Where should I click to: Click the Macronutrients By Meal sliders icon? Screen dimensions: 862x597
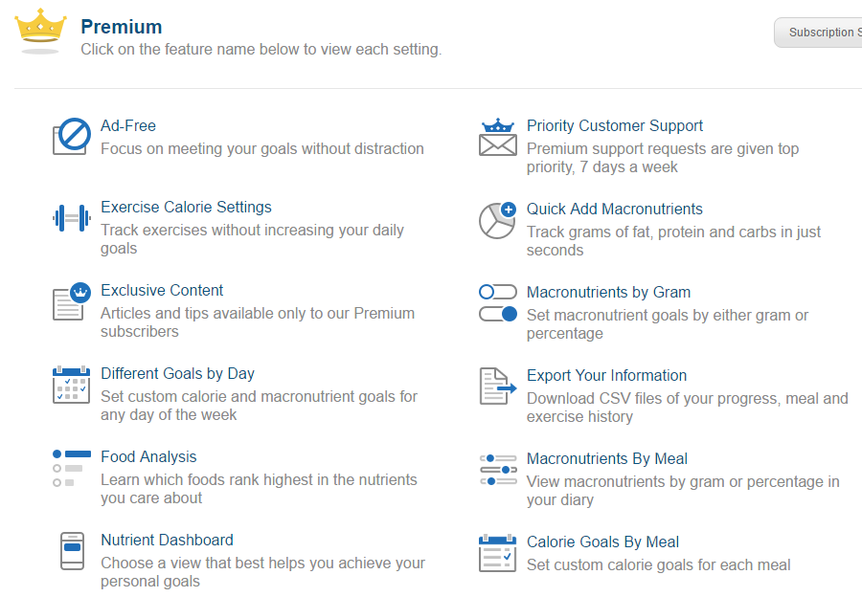(x=498, y=470)
